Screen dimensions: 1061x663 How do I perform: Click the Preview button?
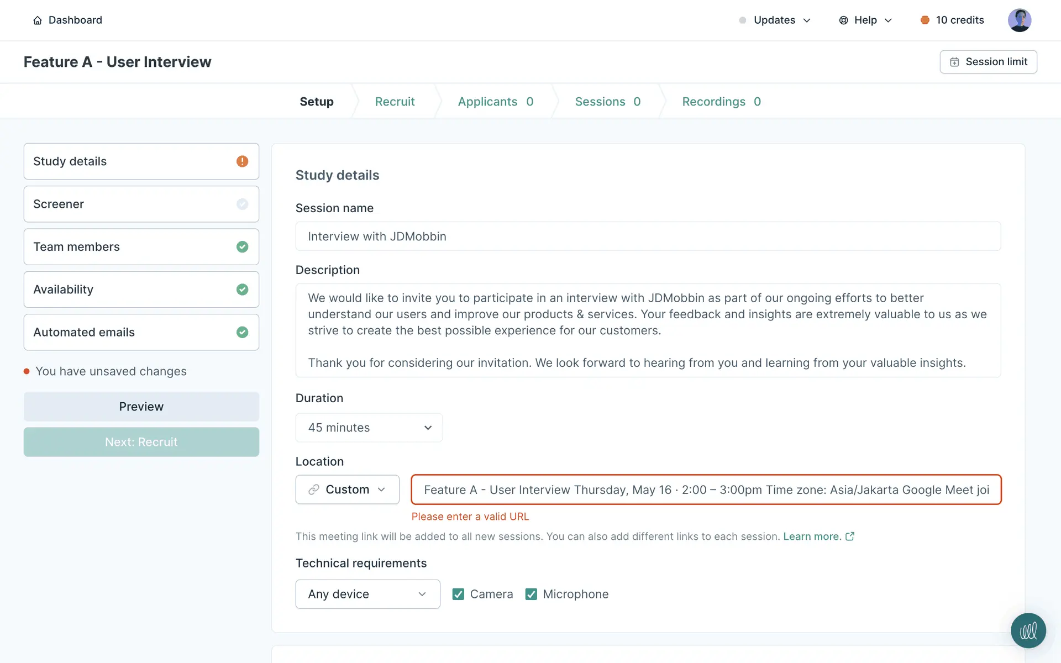pos(141,407)
